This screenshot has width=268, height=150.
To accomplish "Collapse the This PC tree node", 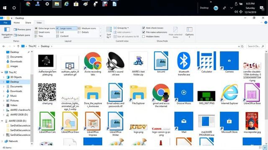I will click(2, 72).
